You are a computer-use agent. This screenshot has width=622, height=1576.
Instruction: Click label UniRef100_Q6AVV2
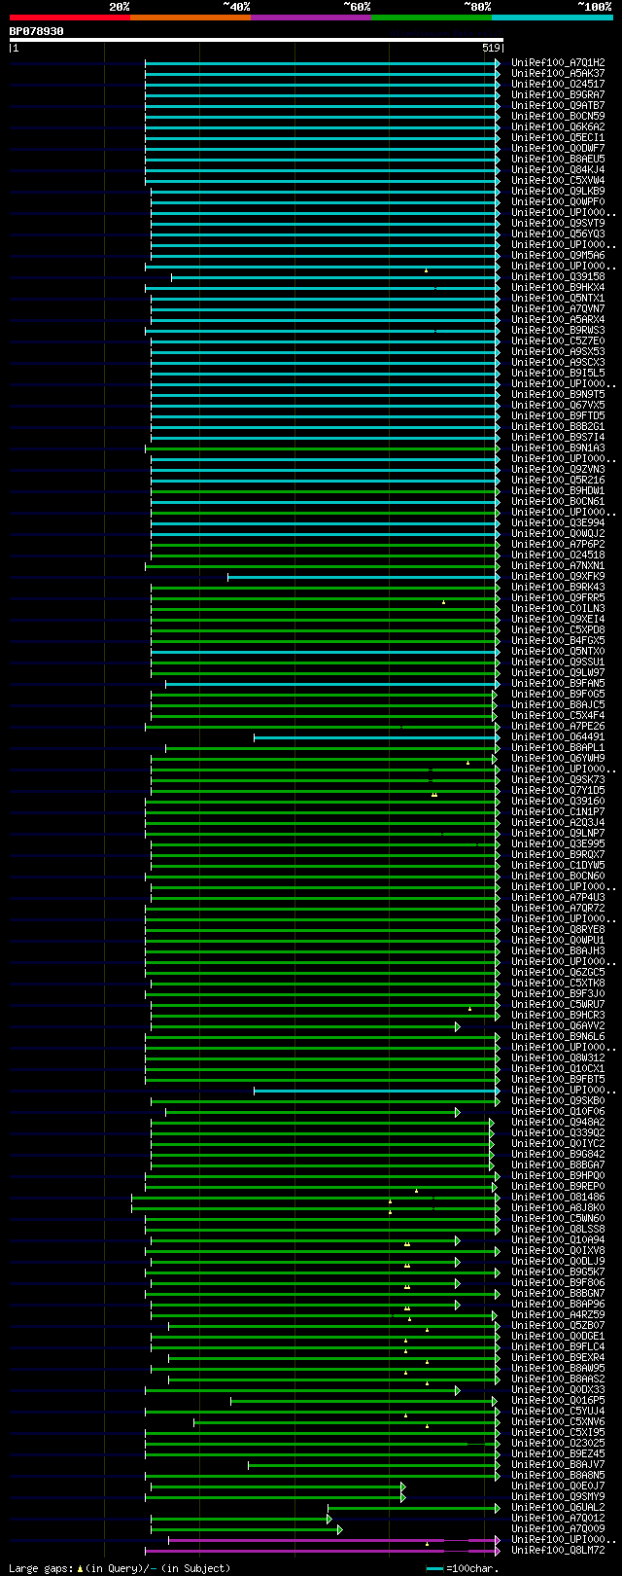coord(559,1026)
